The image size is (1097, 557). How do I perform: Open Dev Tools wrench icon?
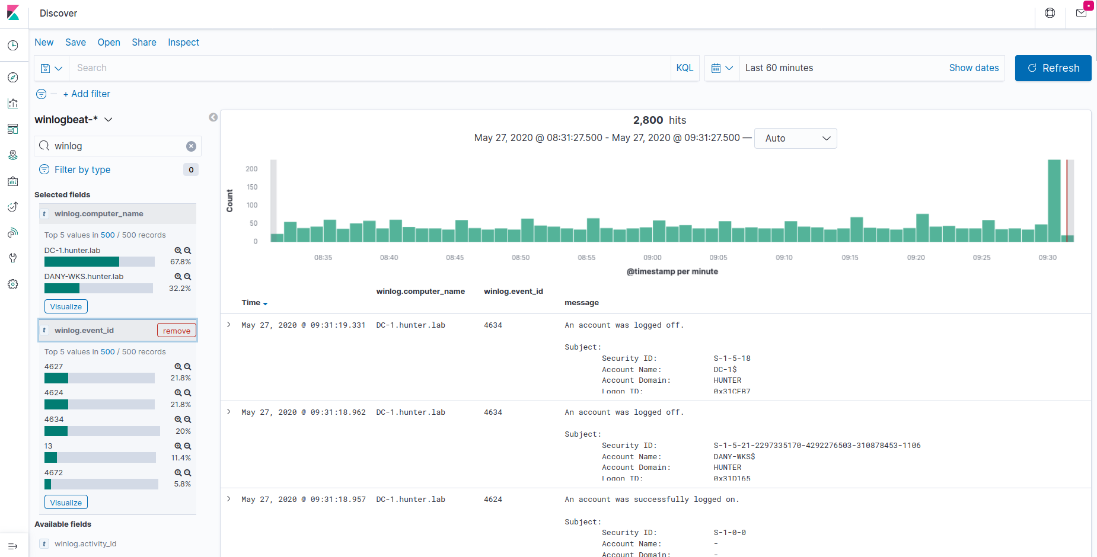click(x=12, y=258)
